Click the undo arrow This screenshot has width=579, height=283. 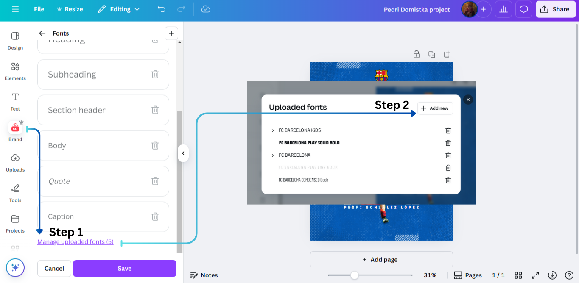click(162, 9)
